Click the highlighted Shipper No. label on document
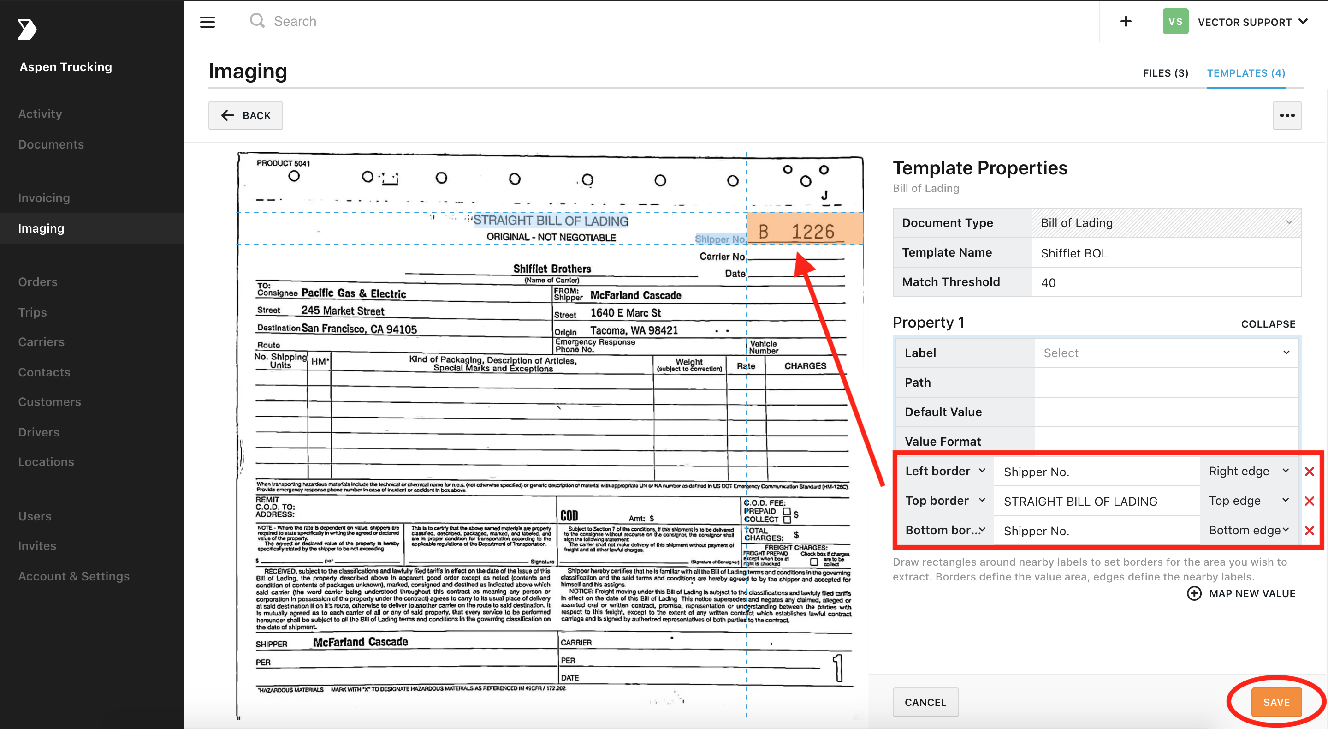This screenshot has width=1328, height=729. tap(720, 239)
